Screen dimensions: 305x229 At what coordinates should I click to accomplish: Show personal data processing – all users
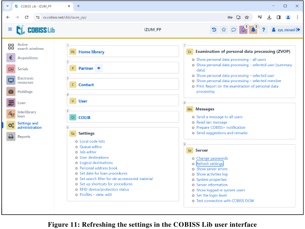pyautogui.click(x=231, y=59)
